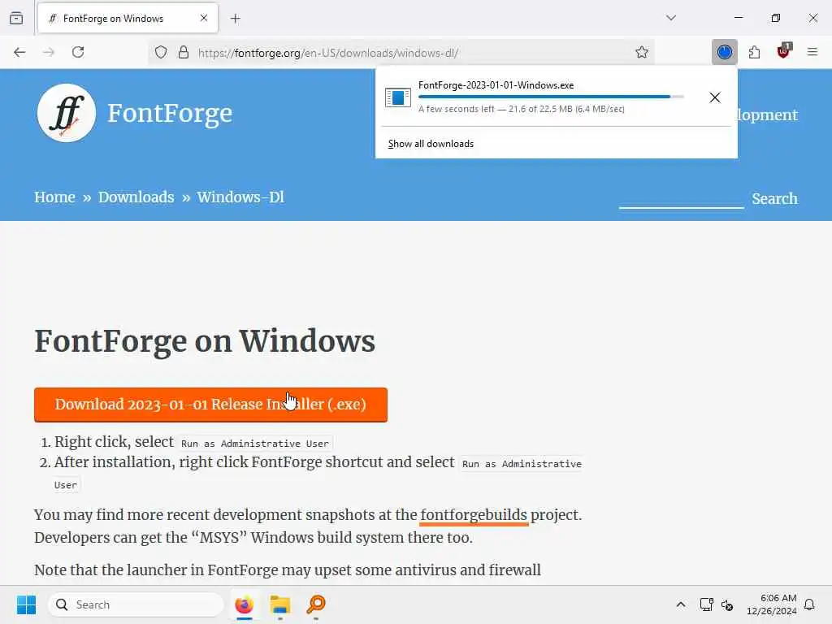Open Firefox View recent browsing

tap(16, 18)
